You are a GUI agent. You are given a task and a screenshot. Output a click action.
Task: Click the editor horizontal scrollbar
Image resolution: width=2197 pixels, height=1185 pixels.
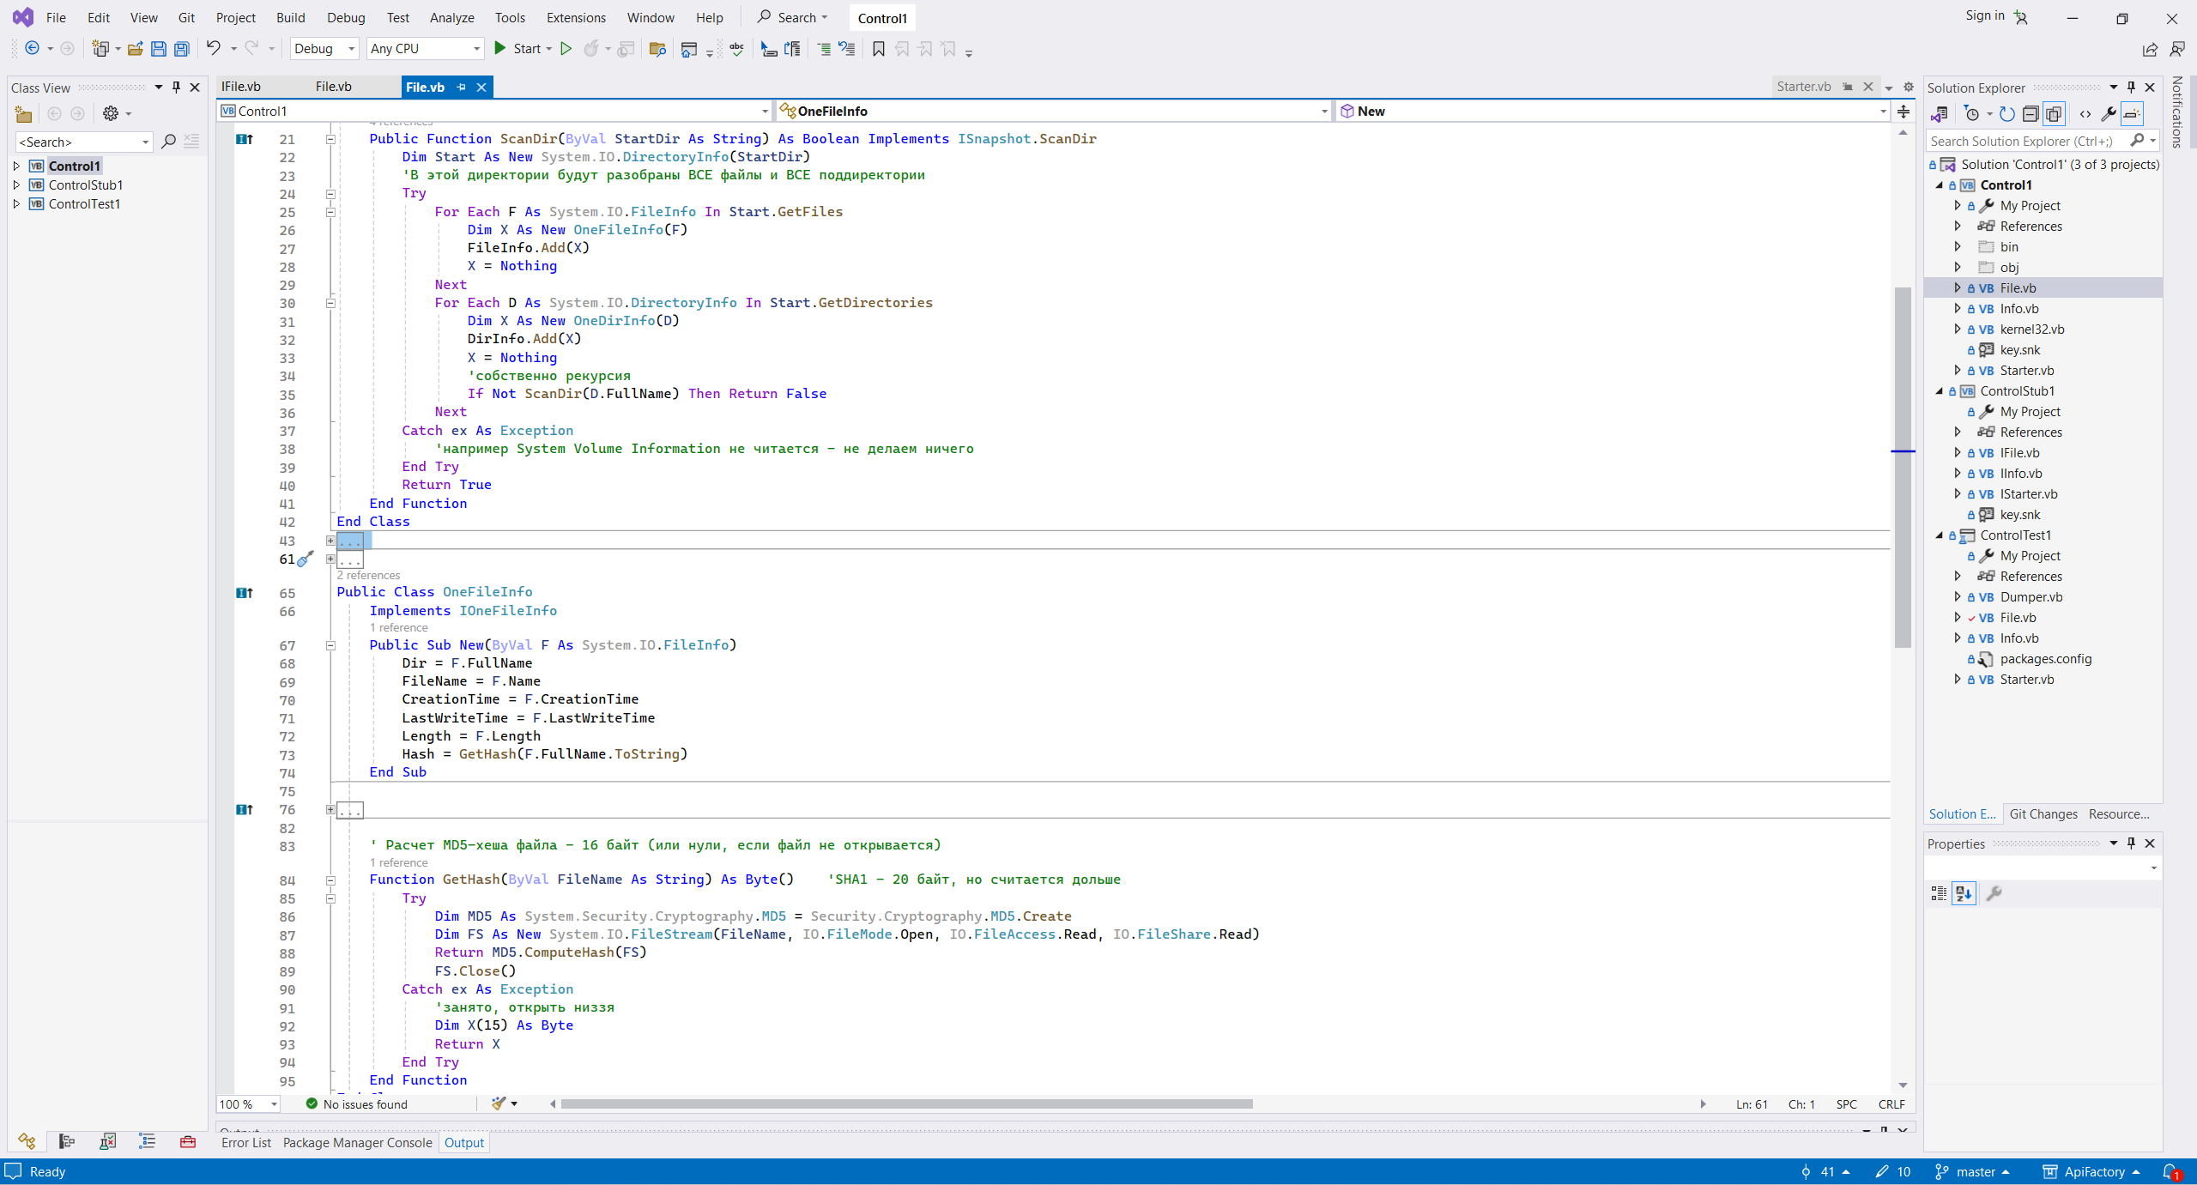pyautogui.click(x=905, y=1104)
